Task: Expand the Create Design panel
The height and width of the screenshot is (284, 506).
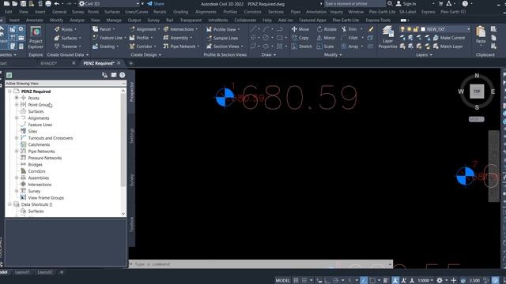Action: click(x=145, y=54)
